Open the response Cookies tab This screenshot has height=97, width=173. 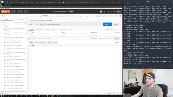point(34,39)
